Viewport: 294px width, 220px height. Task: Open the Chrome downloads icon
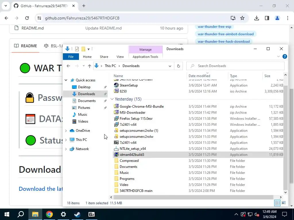coord(256,18)
